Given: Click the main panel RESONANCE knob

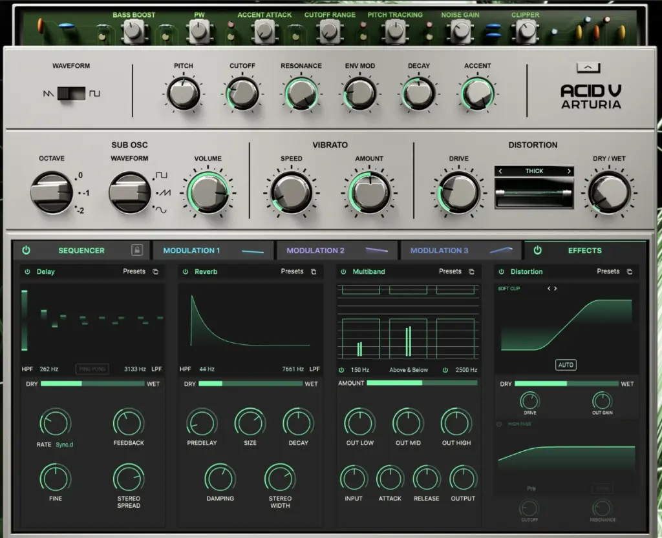Looking at the screenshot, I should [301, 94].
